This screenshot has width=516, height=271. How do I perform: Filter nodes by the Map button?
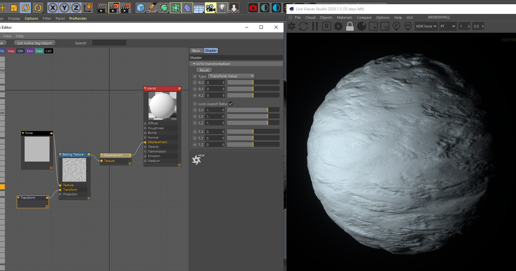[11, 51]
